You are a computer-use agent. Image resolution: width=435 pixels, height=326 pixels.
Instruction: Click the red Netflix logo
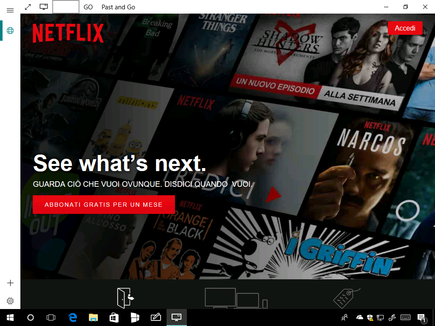click(x=68, y=33)
